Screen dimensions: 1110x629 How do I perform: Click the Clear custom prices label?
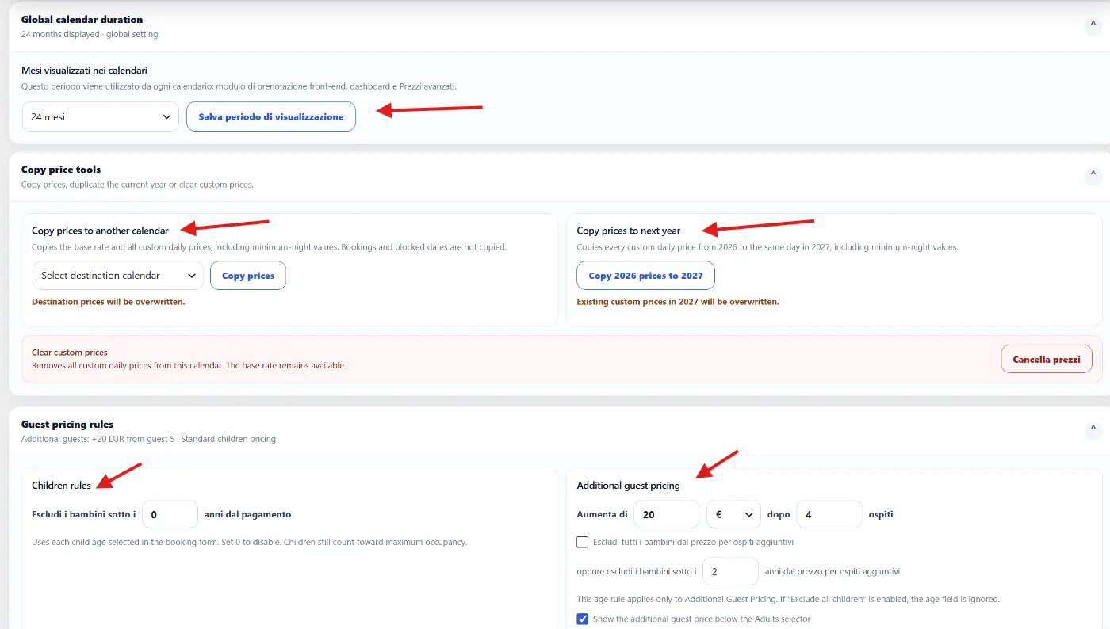[70, 353]
